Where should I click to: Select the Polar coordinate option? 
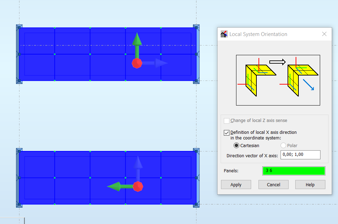pos(283,145)
